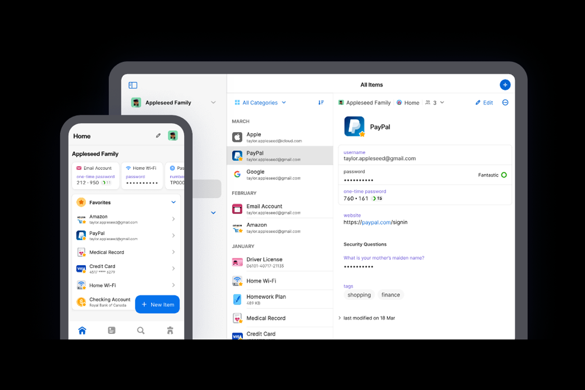
Task: Toggle the sidebar panel icon top left
Action: (133, 84)
